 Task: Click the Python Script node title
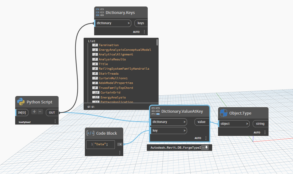pos(39,102)
